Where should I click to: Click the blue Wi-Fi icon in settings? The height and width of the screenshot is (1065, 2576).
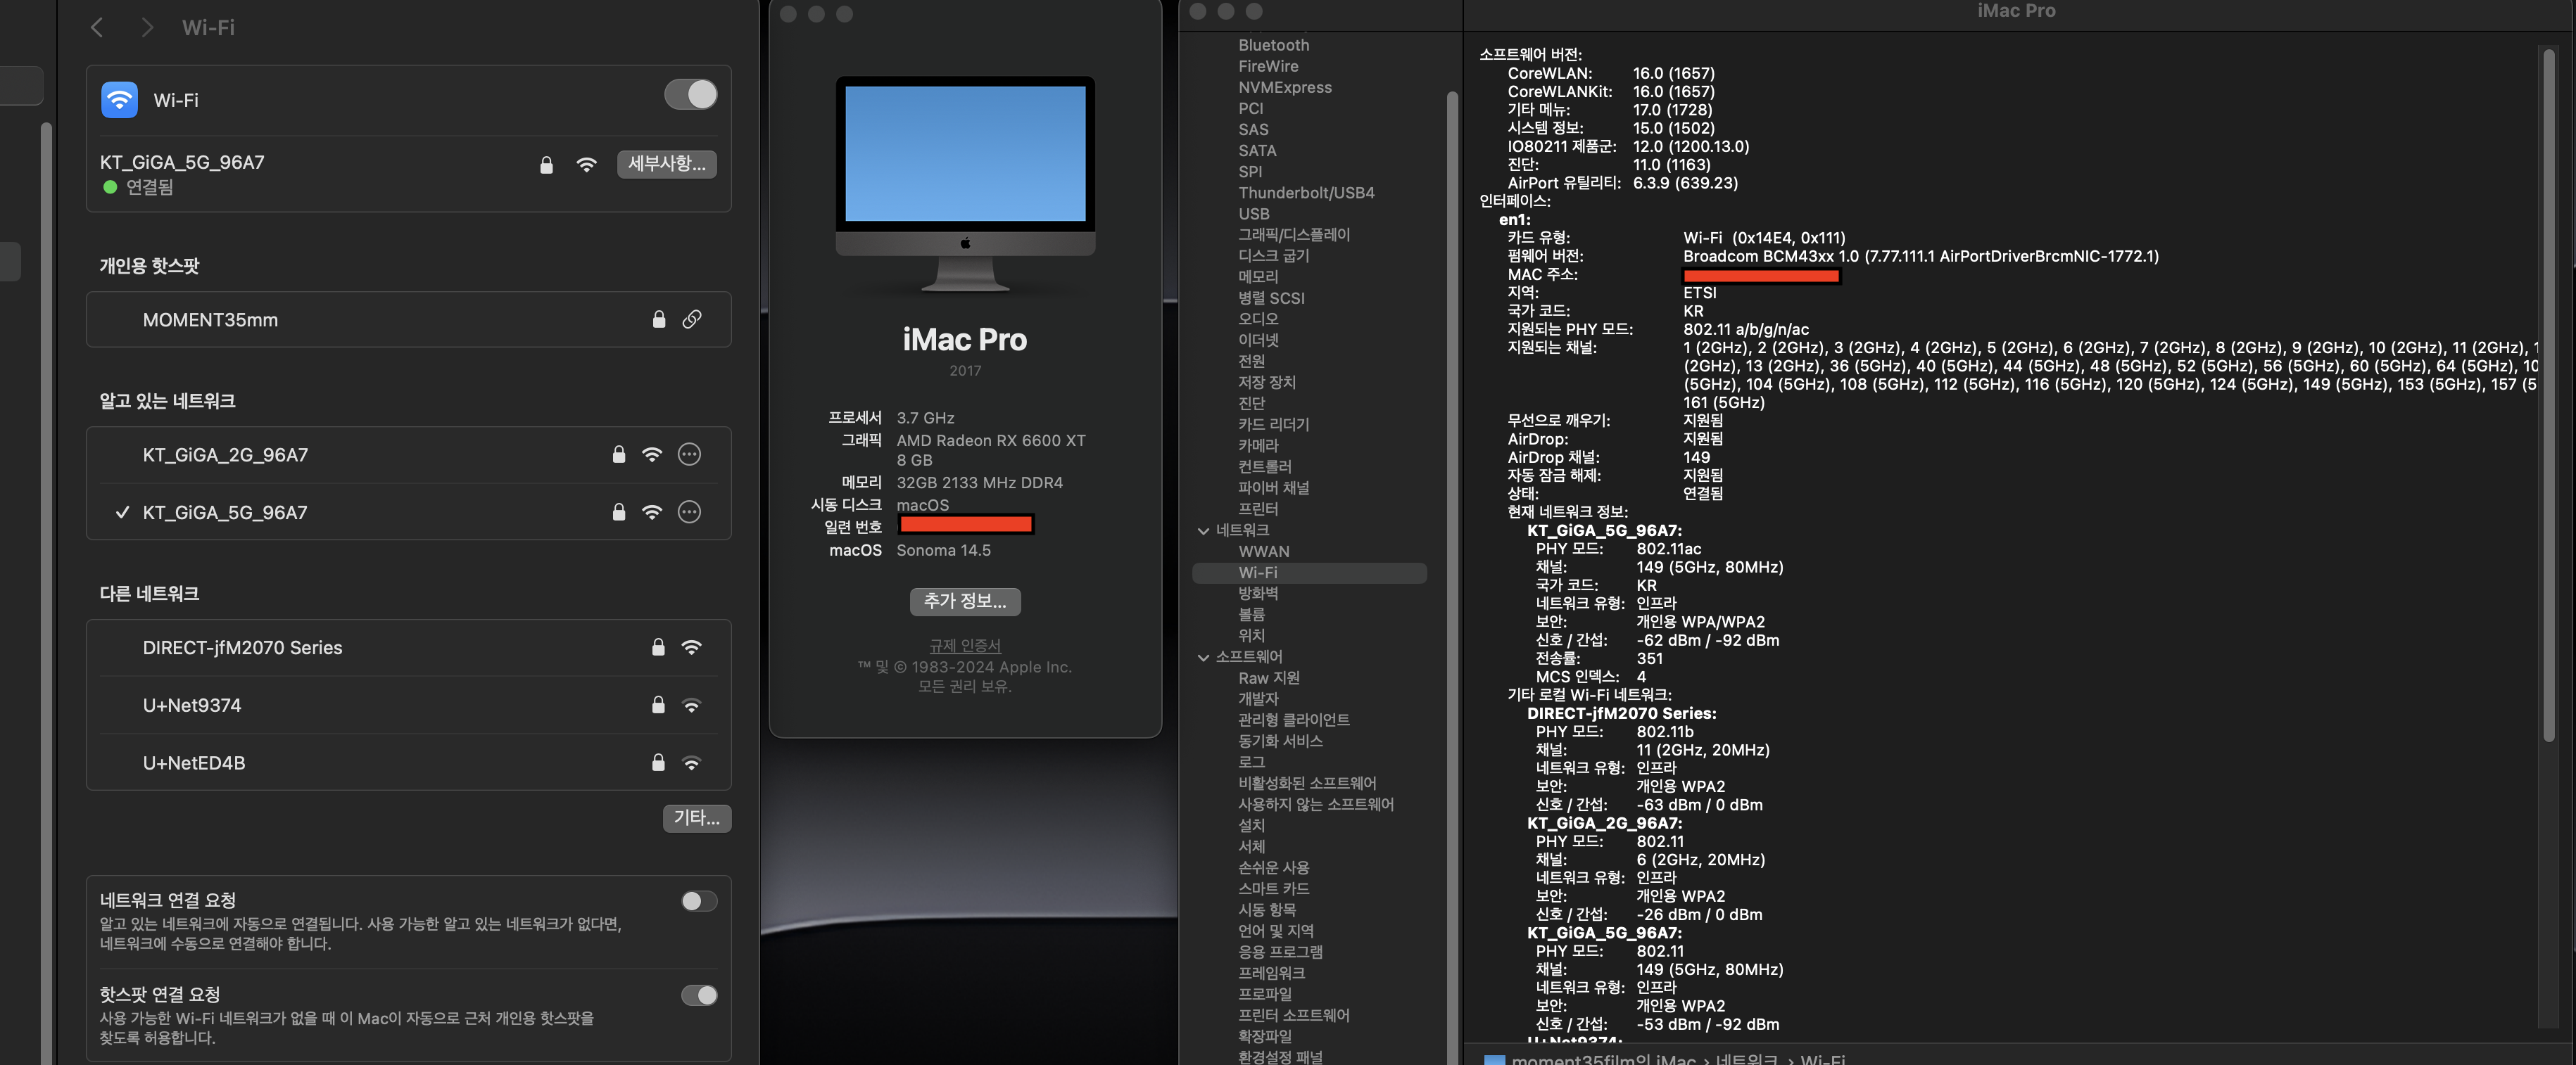(x=119, y=100)
